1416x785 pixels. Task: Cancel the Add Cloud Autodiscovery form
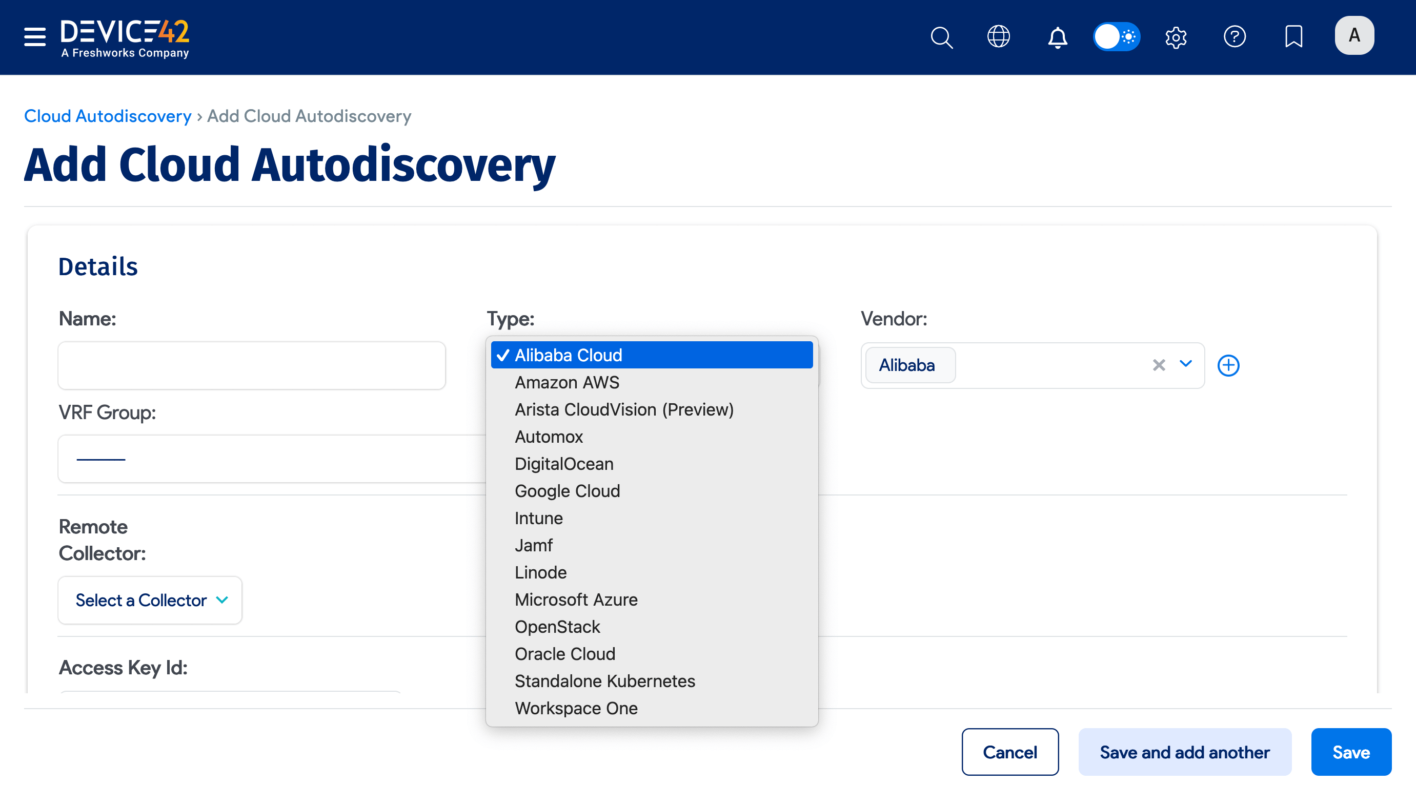coord(1010,752)
